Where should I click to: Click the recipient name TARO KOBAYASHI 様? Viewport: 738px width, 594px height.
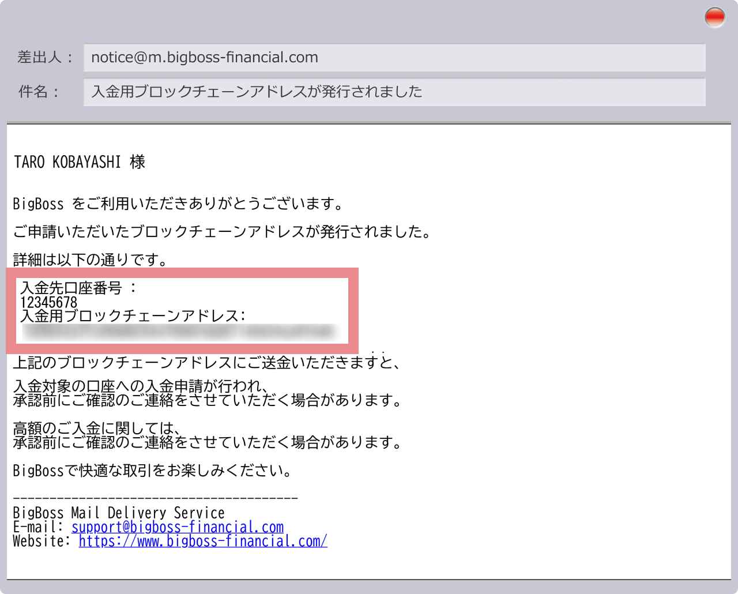(x=80, y=162)
